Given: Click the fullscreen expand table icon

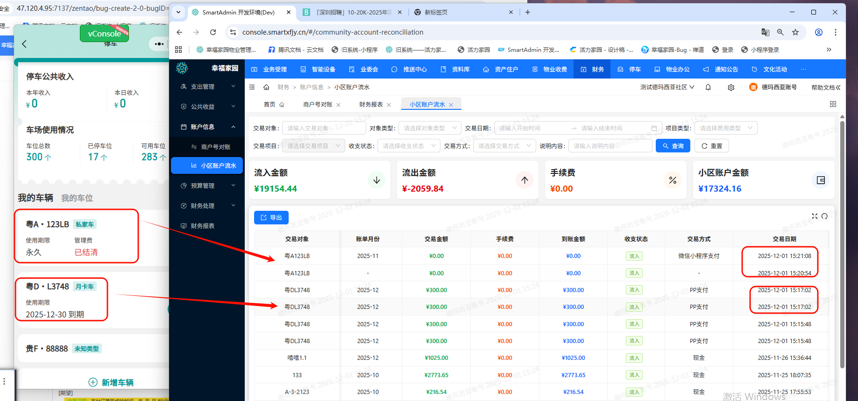Looking at the screenshot, I should 815,216.
